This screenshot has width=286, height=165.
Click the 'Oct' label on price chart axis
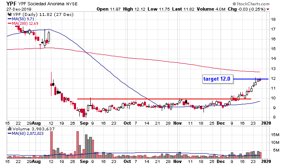(127, 123)
